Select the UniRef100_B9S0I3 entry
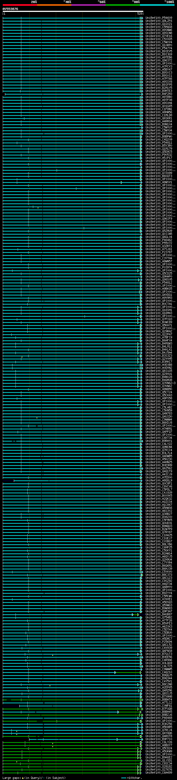Viewport: 177px width, 780px height. tap(159, 73)
